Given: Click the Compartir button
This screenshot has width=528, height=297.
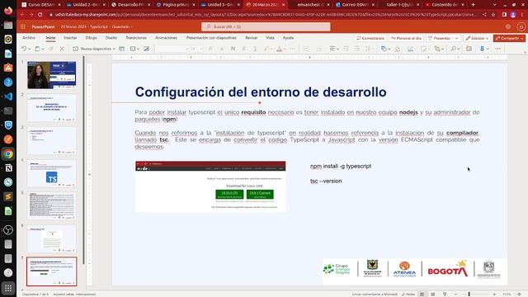Looking at the screenshot, I should 509,38.
